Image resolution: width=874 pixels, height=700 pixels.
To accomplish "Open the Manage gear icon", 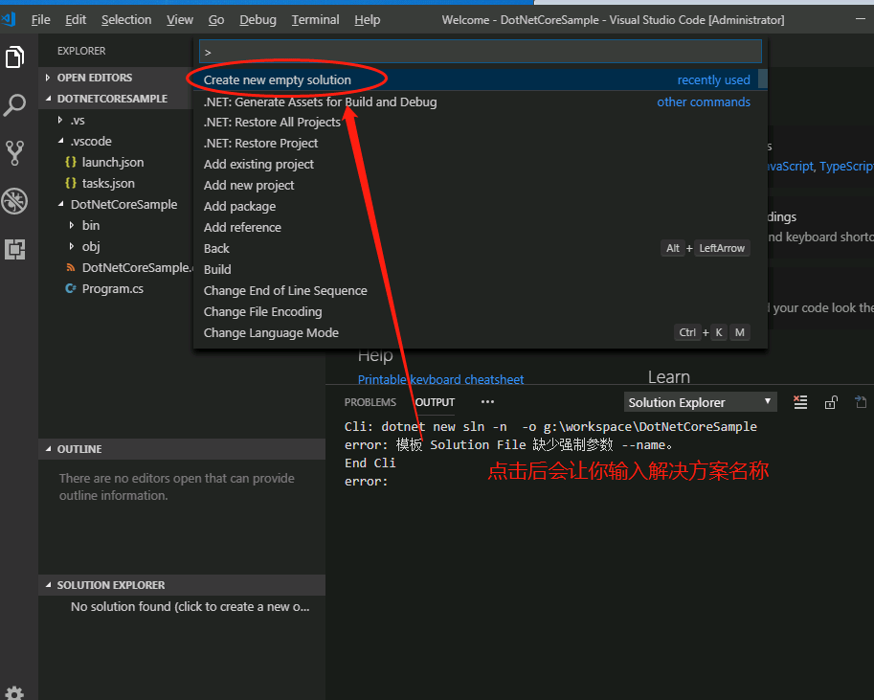I will [x=14, y=692].
